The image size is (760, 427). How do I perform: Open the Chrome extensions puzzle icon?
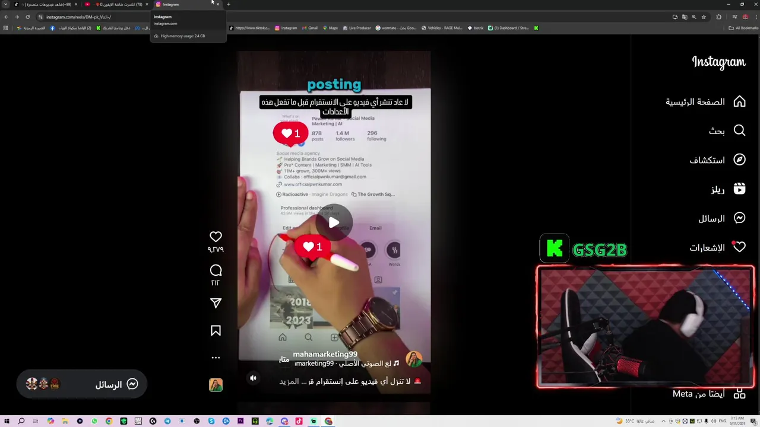pos(718,17)
